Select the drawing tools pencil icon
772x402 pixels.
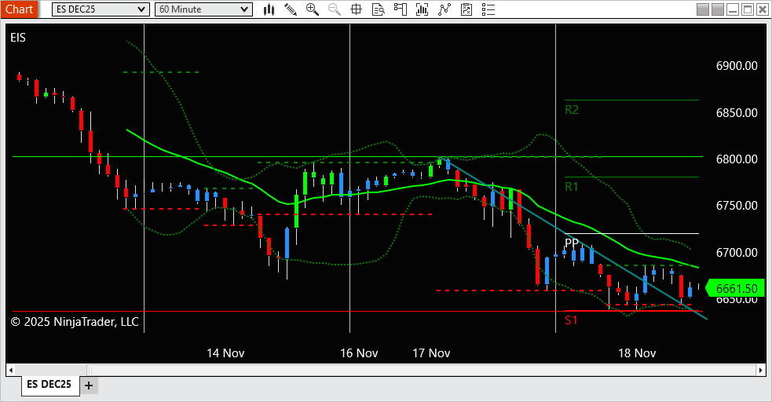[x=291, y=9]
